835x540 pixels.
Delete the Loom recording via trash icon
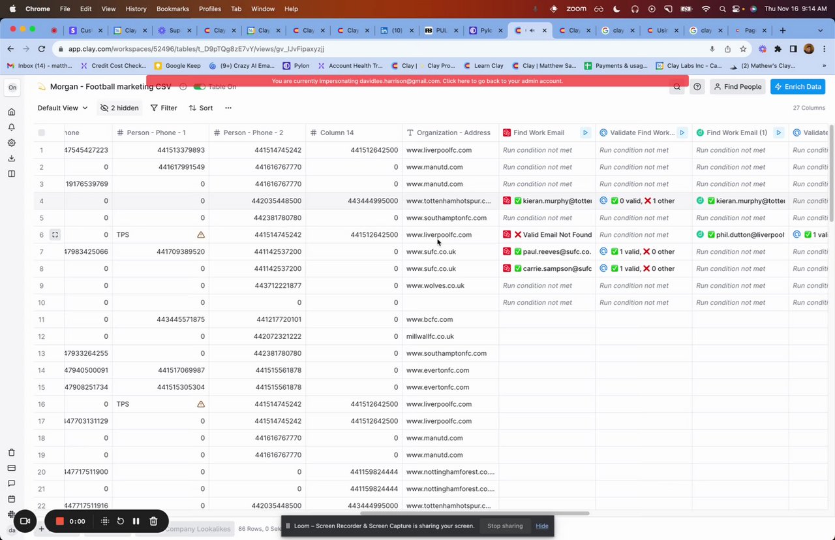153,521
